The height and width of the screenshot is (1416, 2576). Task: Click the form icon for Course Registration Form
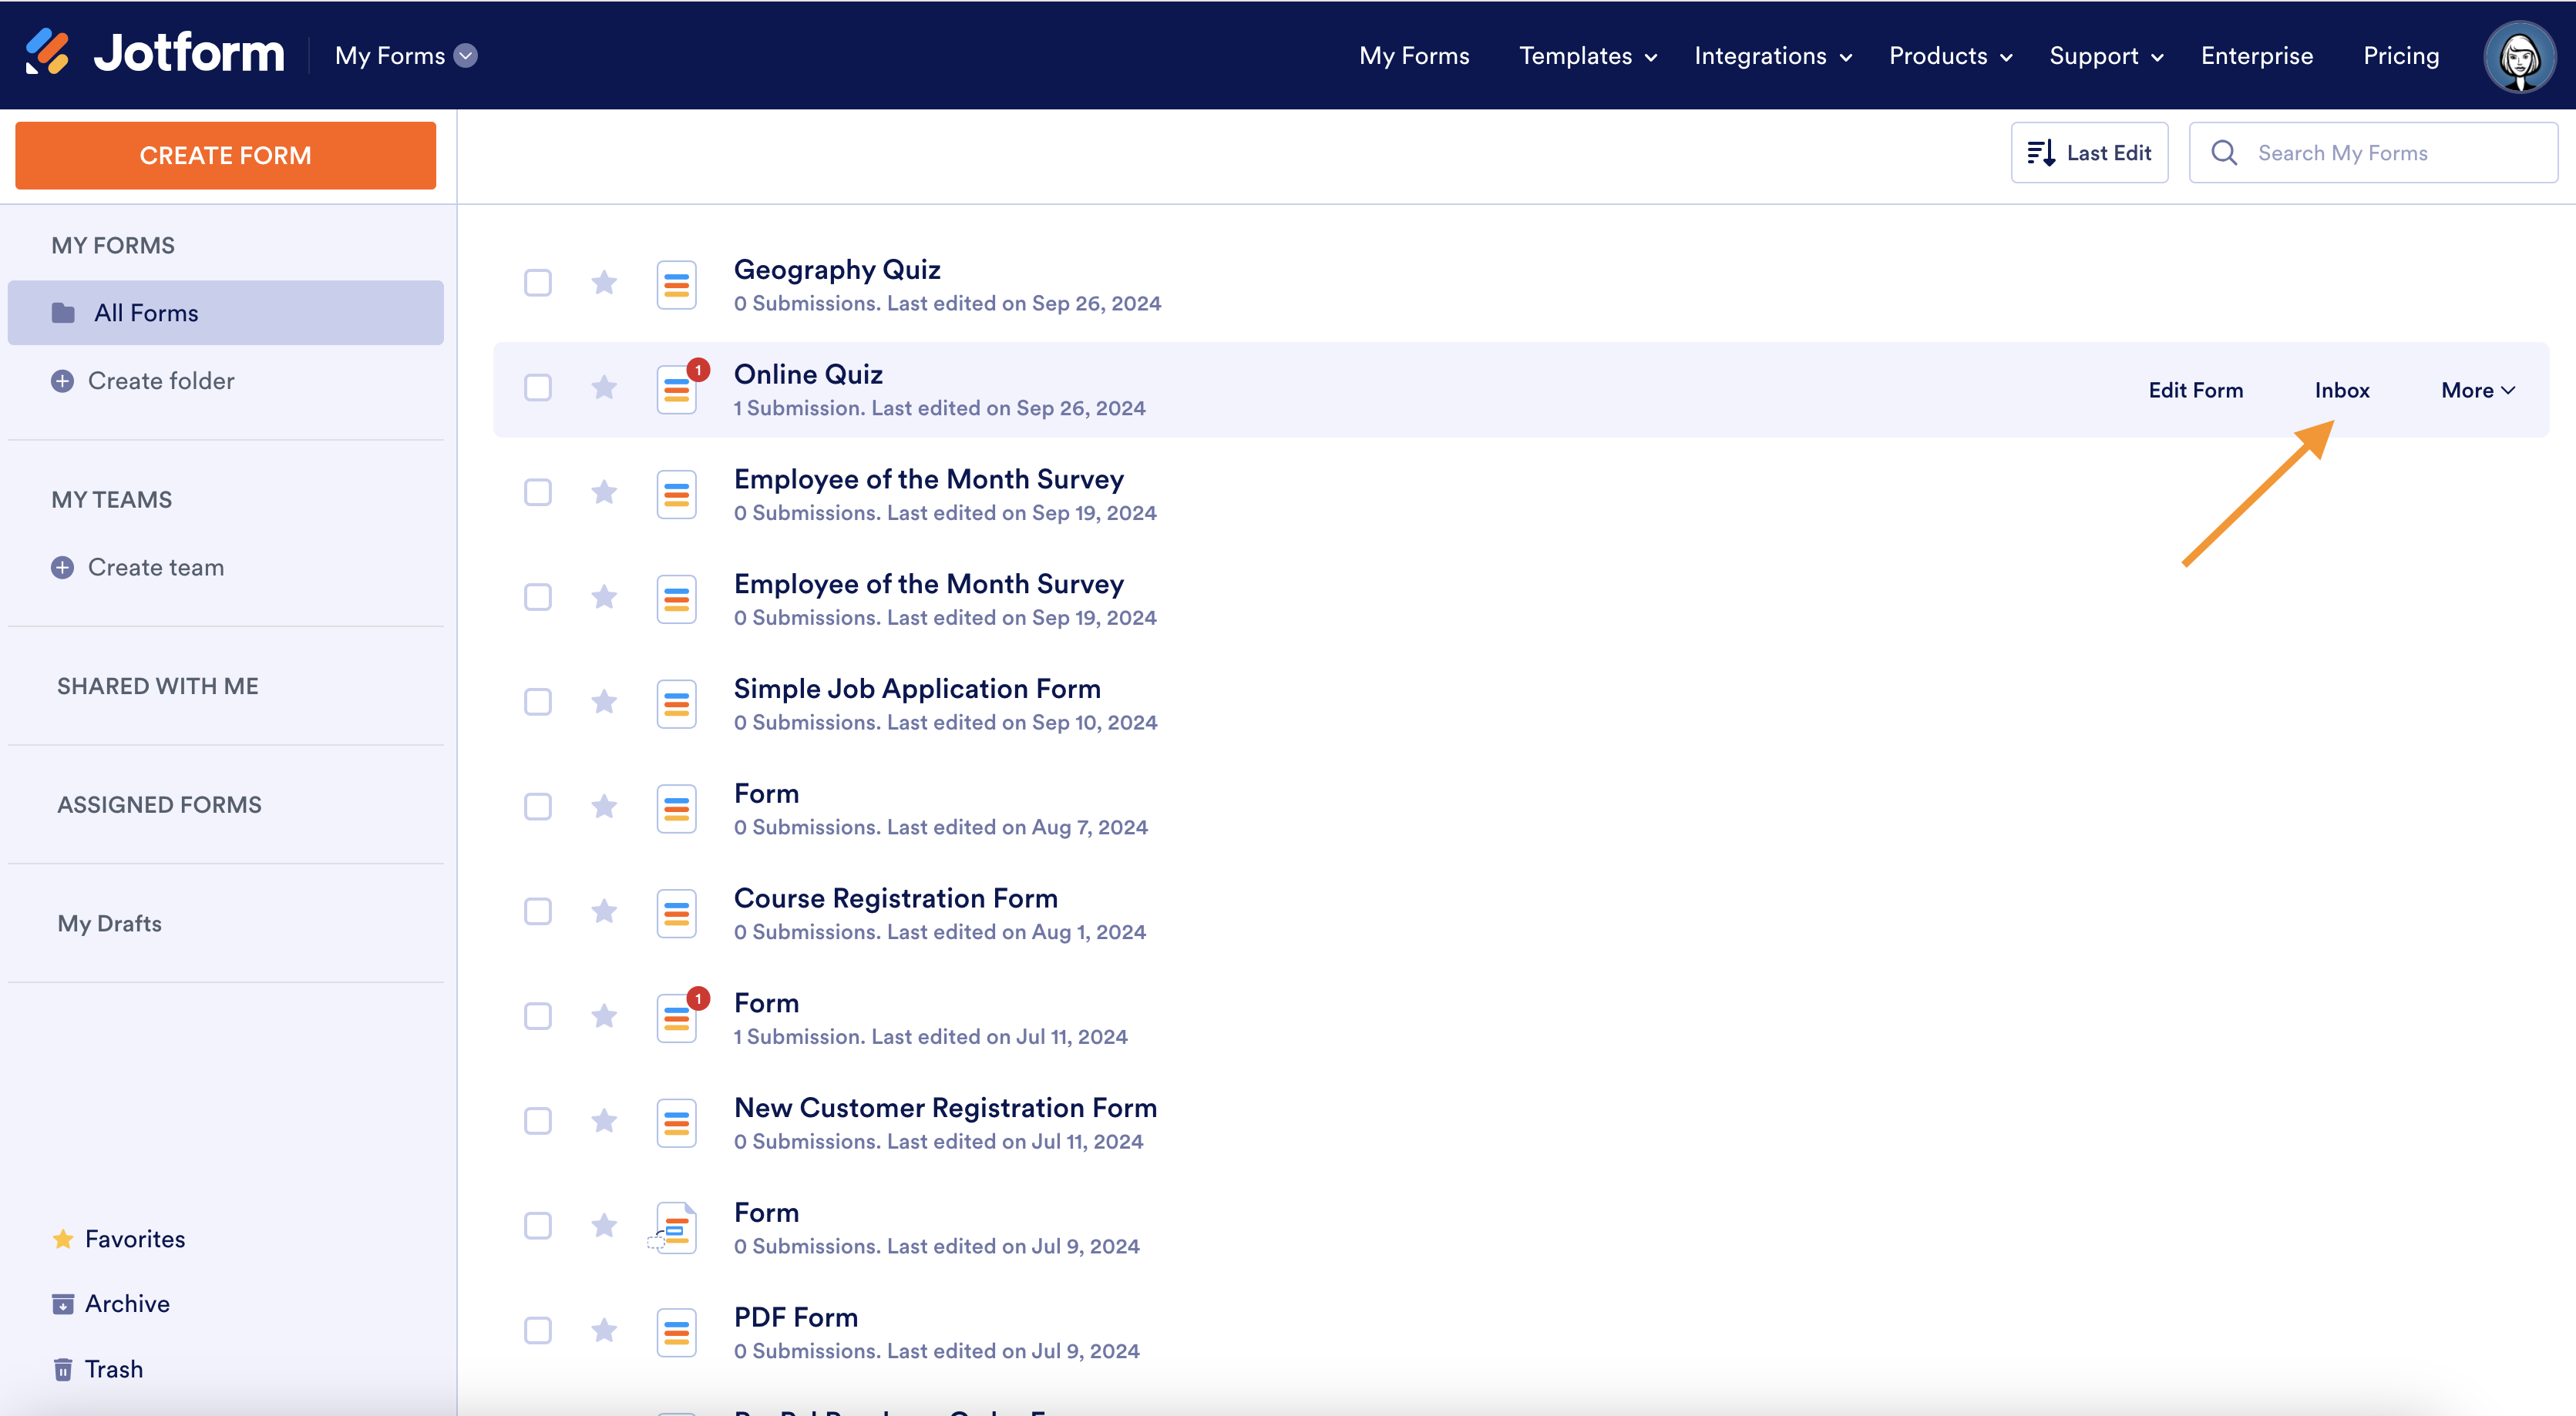tap(677, 914)
